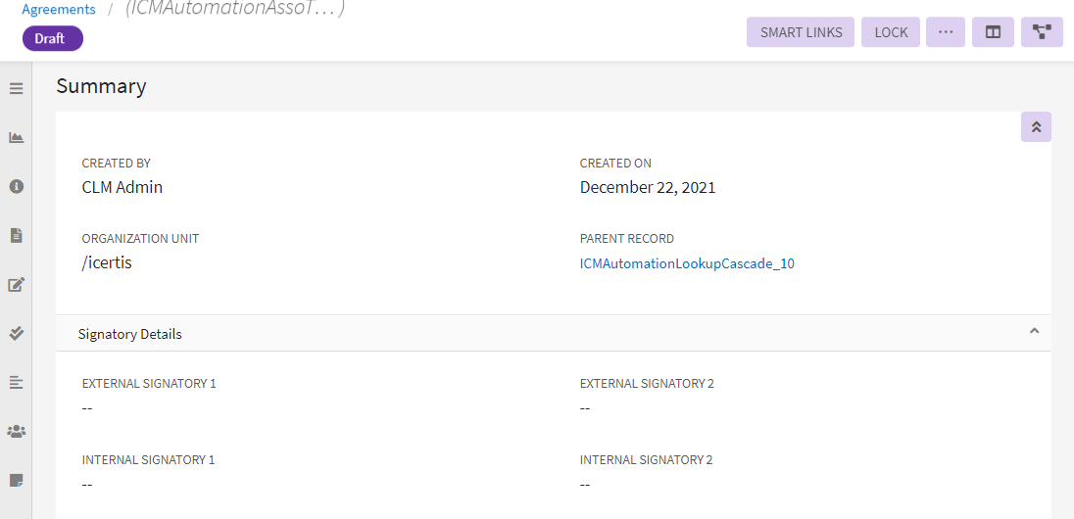Collapse the Signatory Details section chevron
The width and height of the screenshot is (1074, 519).
[1034, 332]
